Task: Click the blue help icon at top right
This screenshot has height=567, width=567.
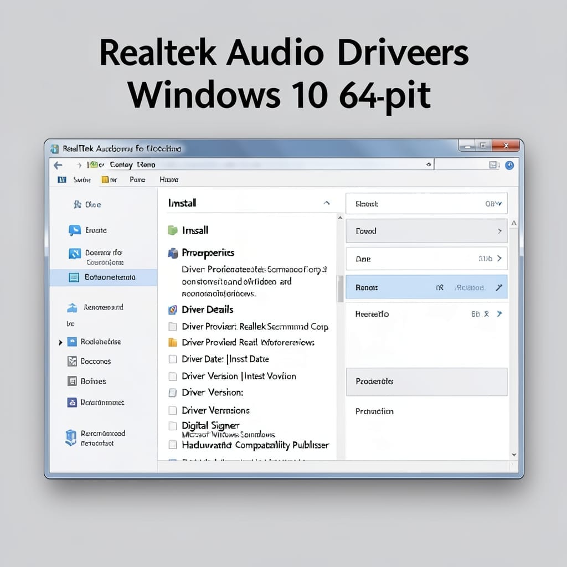Action: pos(509,165)
